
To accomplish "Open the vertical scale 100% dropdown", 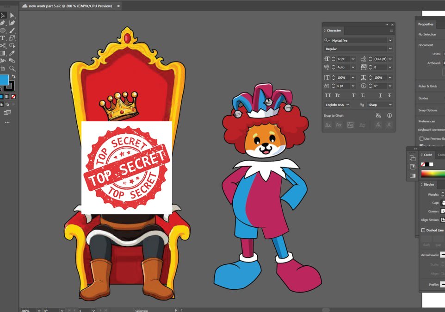I will click(x=353, y=77).
